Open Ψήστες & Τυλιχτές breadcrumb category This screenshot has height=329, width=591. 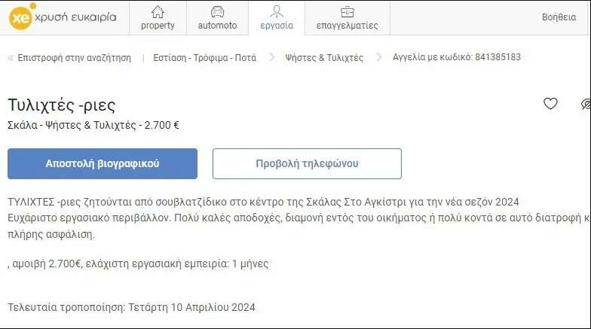[x=324, y=58]
